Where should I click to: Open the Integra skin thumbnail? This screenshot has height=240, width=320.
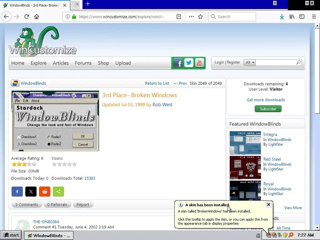point(245,142)
